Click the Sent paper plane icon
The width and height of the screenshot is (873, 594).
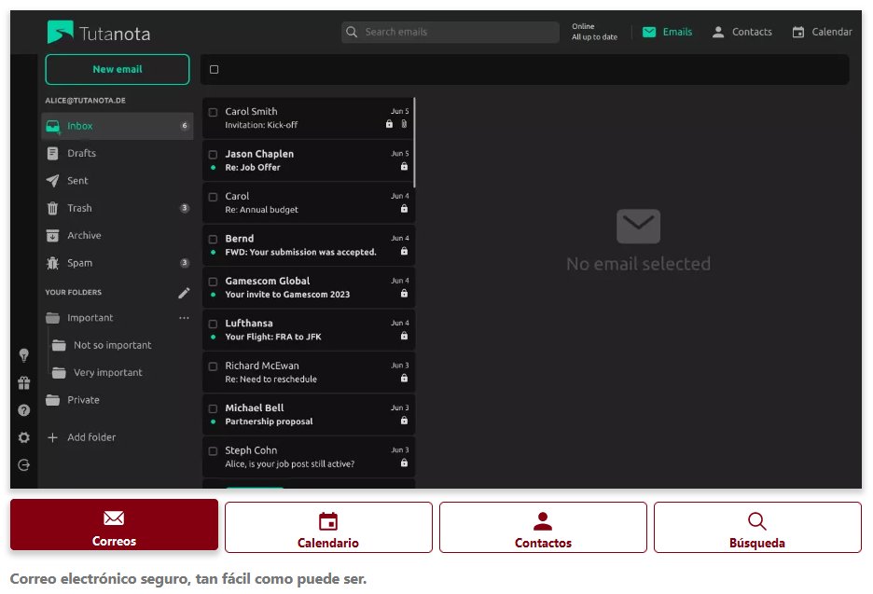click(52, 180)
